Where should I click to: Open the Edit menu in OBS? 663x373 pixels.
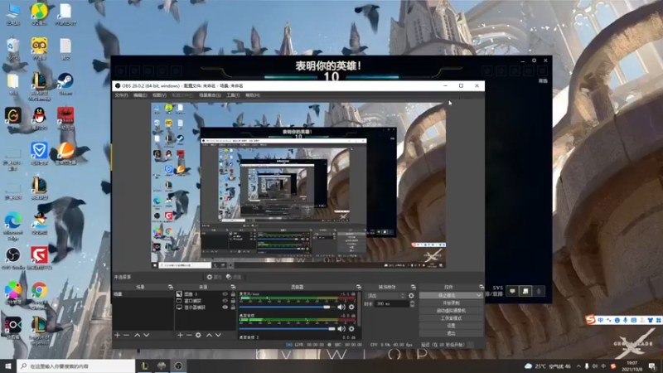(x=140, y=95)
